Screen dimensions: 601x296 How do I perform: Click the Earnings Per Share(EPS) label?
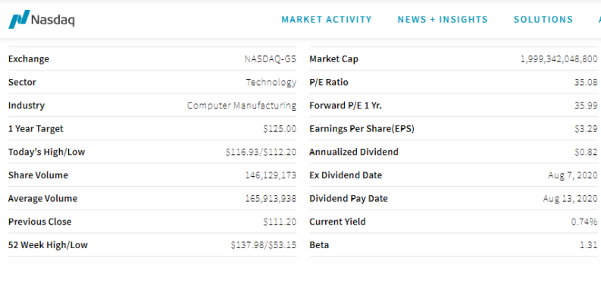click(362, 129)
